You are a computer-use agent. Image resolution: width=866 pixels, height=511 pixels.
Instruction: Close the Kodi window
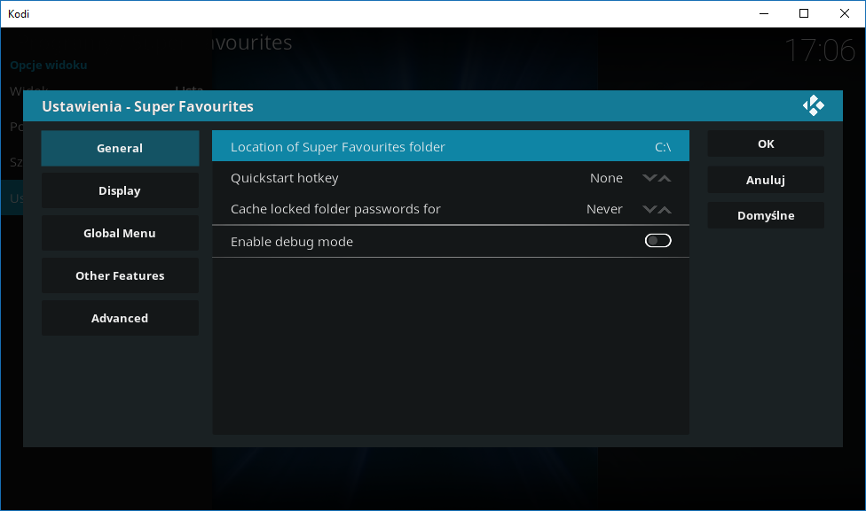[x=844, y=14]
